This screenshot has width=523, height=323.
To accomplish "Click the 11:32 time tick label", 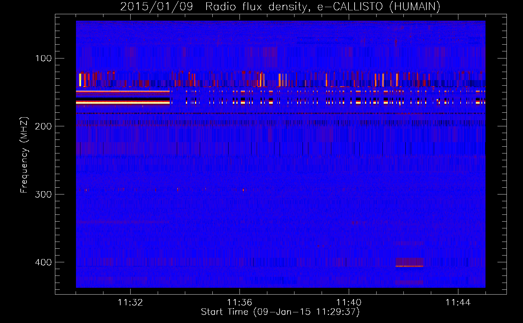I will [x=130, y=303].
